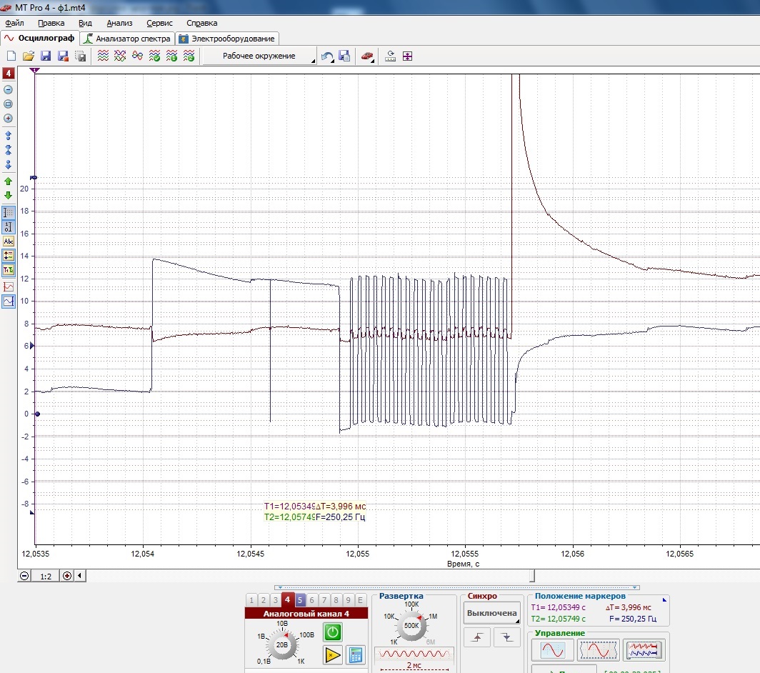
Task: Zoom in vertically with the plus circle icon
Action: (9, 119)
